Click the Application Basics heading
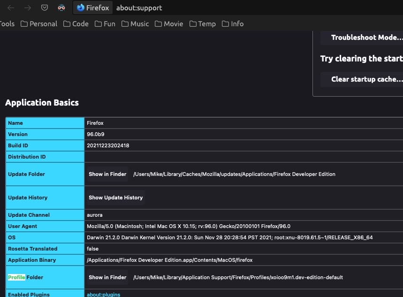 point(42,103)
